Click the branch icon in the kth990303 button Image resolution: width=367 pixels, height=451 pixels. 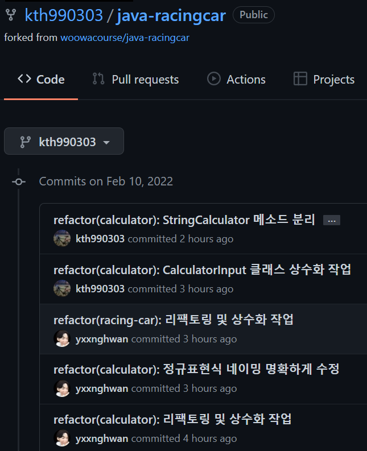click(x=26, y=142)
